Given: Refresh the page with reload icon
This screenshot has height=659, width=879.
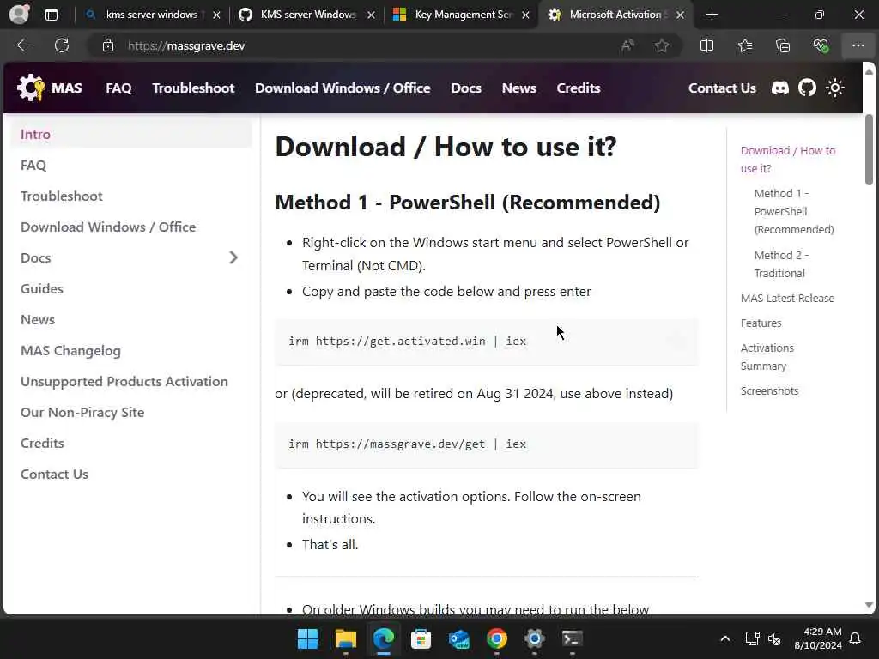Looking at the screenshot, I should (62, 45).
